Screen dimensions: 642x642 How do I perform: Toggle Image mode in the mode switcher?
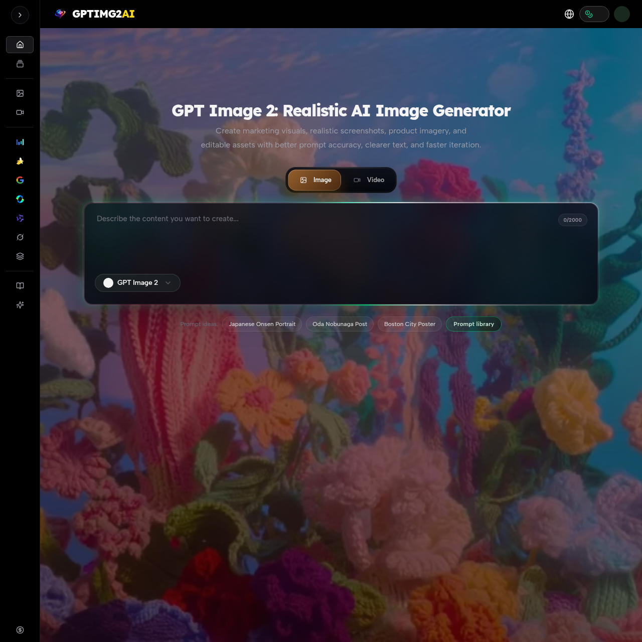coord(314,180)
